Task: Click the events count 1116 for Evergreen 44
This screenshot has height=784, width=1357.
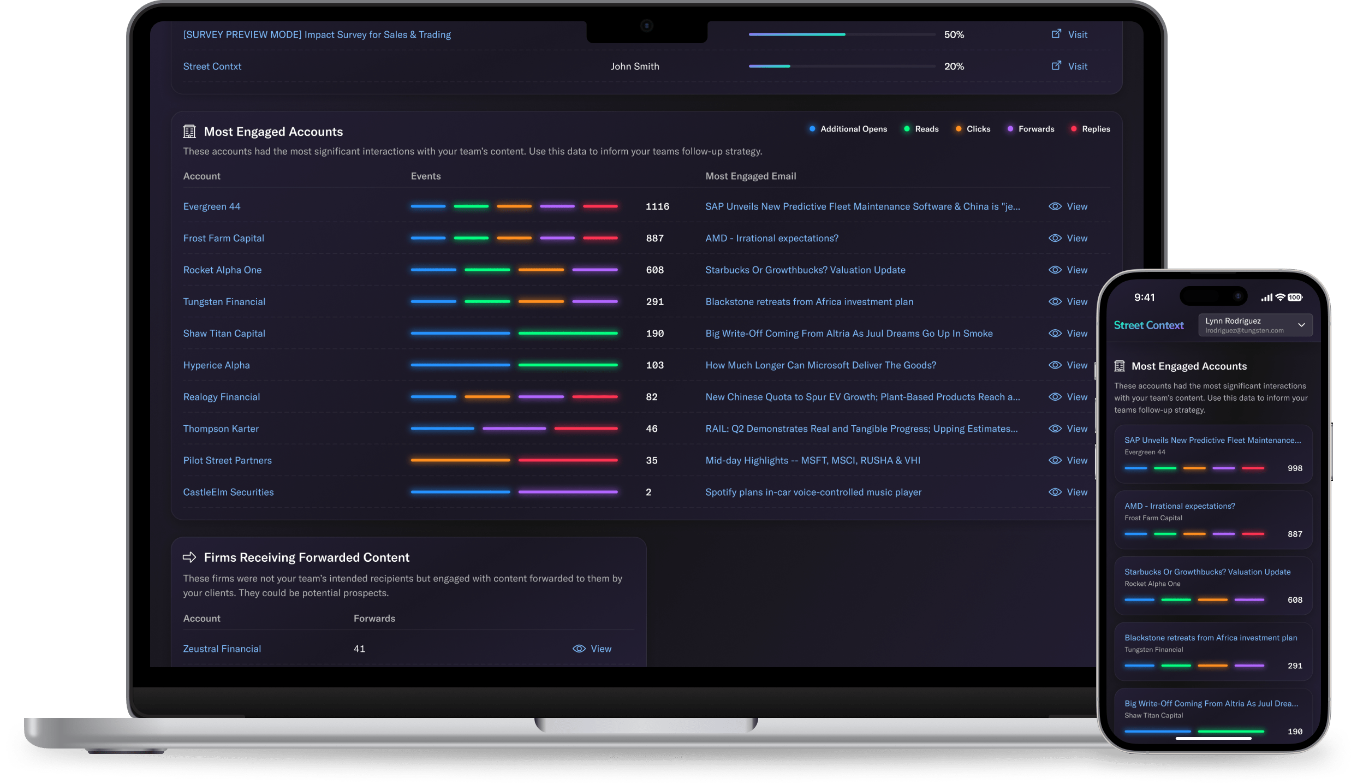Action: point(657,206)
